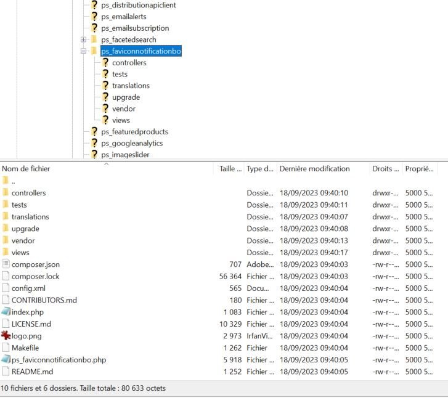Sort by Taille column header

[x=230, y=169]
